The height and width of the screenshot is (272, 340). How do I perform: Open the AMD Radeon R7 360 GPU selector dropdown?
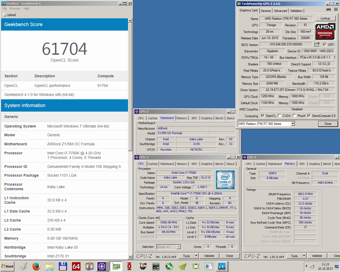click(x=293, y=124)
